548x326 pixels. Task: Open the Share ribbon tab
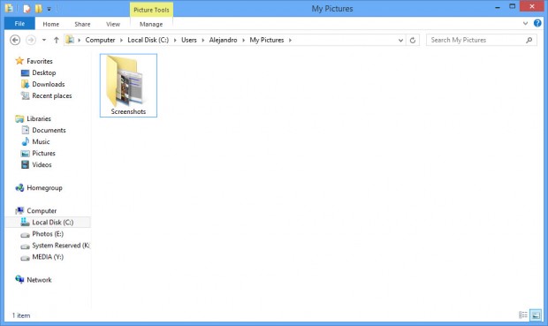coord(82,24)
